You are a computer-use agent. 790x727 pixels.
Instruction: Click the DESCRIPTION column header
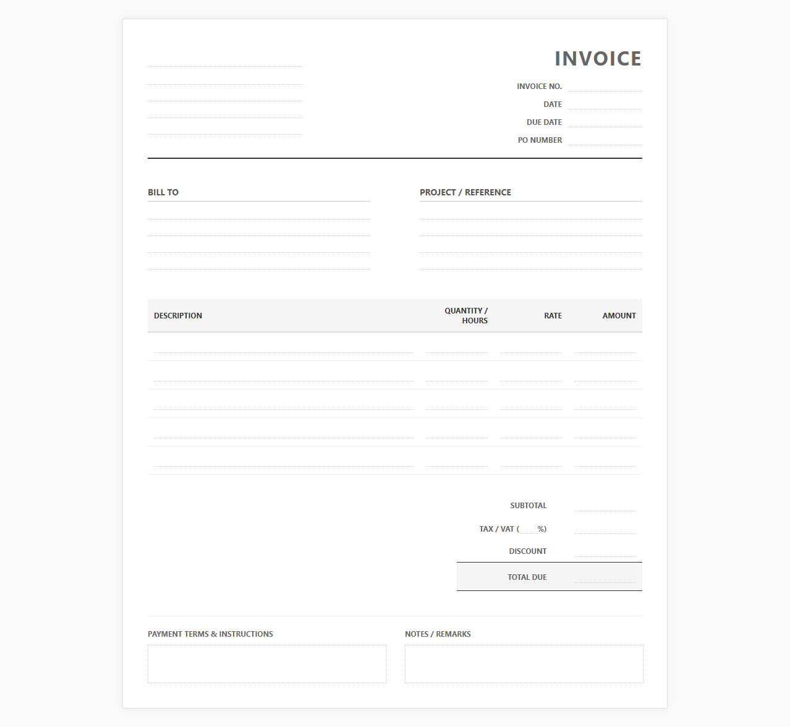(x=178, y=315)
